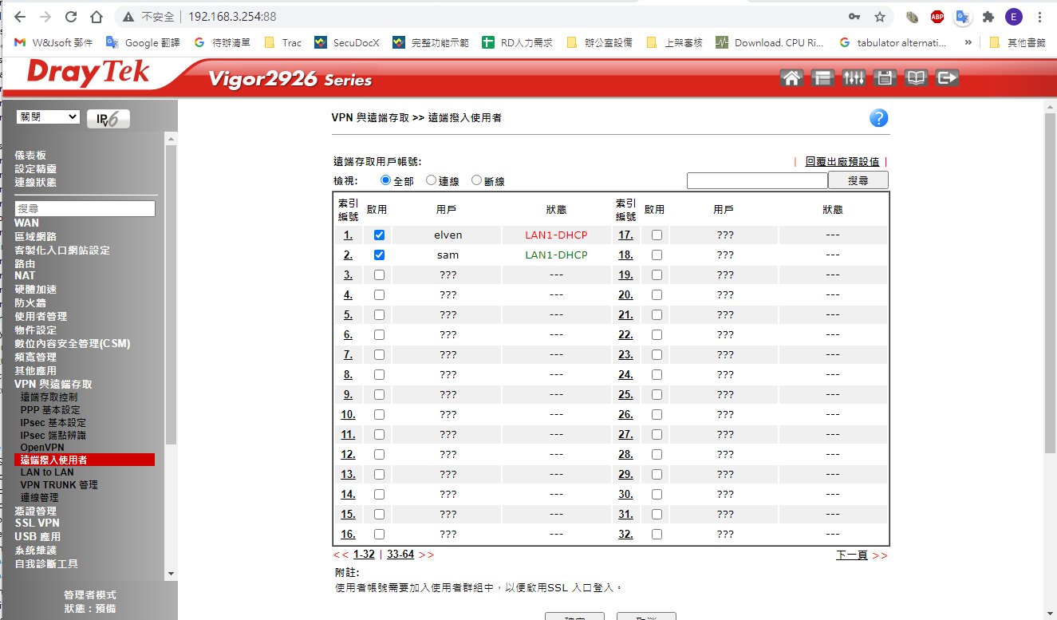Viewport: 1057px width, 620px height.
Task: Reload the page with the refresh icon
Action: point(71,17)
